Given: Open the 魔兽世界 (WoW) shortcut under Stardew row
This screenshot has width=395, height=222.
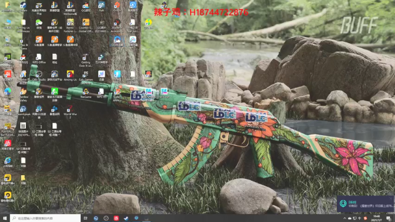Looking at the screenshot, I should pyautogui.click(x=39, y=93).
